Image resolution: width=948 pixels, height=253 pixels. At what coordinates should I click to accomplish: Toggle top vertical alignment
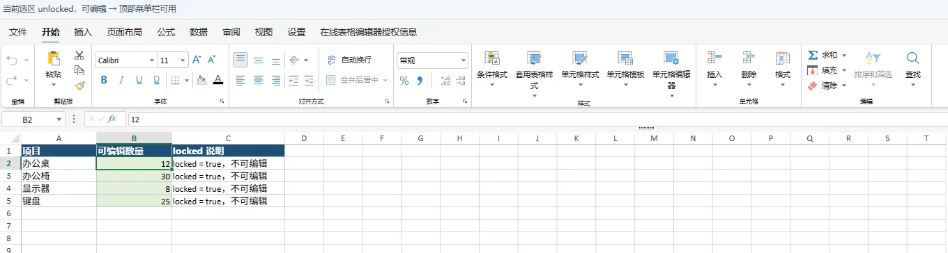click(240, 60)
